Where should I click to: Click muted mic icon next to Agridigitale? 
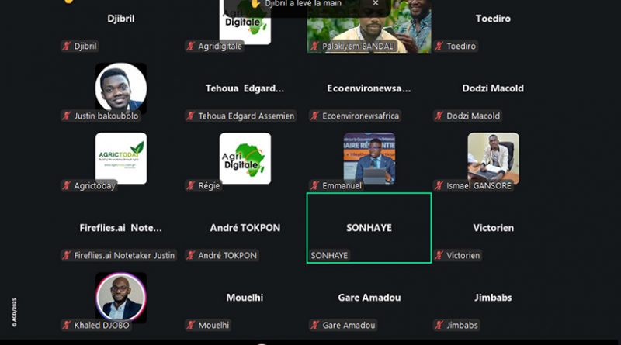(190, 46)
